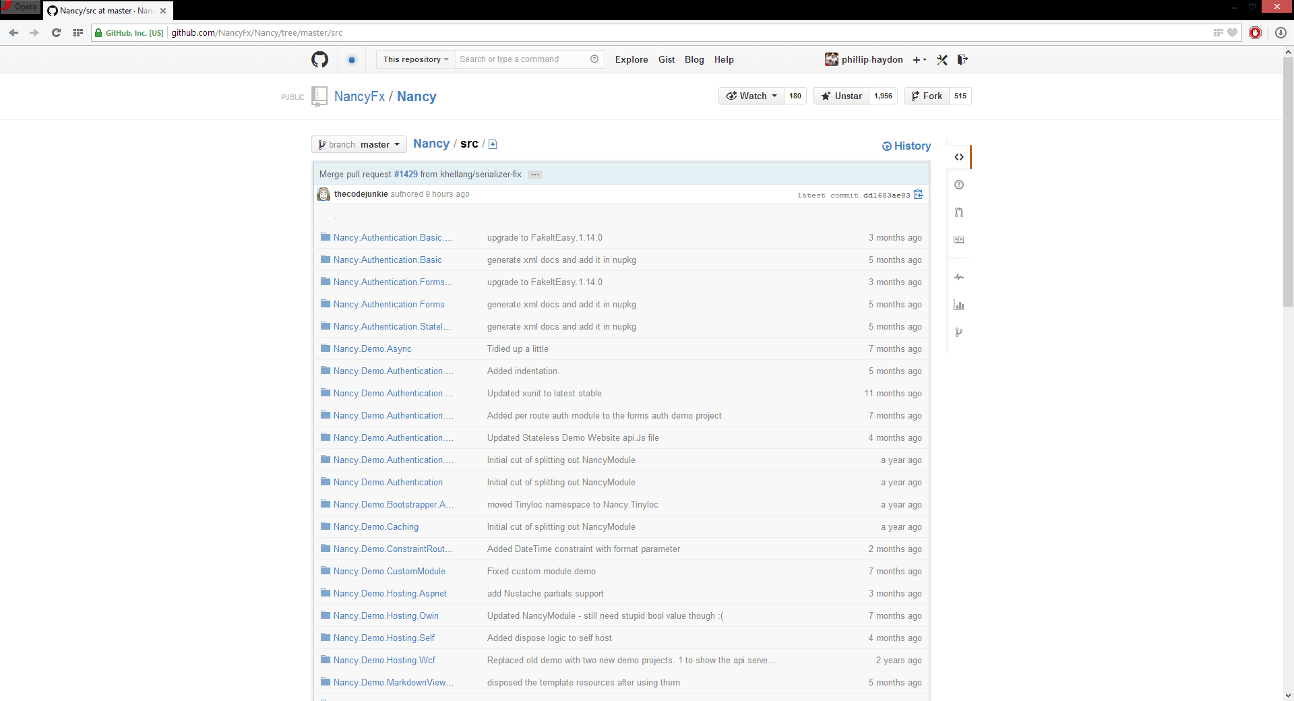Image resolution: width=1294 pixels, height=701 pixels.
Task: Click the GitHub octocat logo
Action: 319,59
